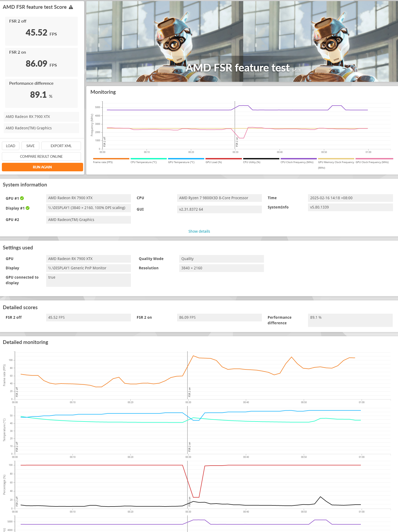Toggle the GPU Load (%) legend swatch

click(224, 159)
